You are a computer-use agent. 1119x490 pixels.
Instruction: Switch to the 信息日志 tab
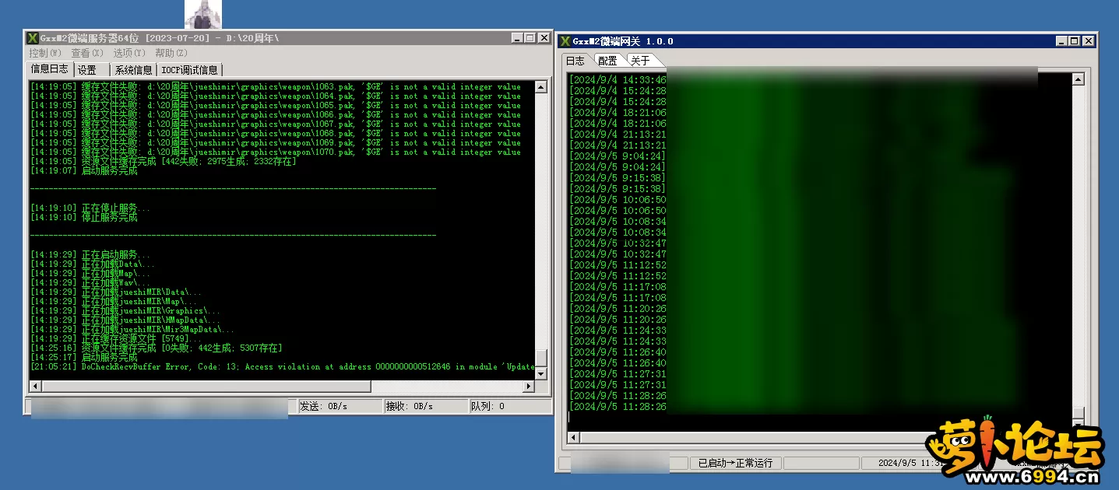[x=50, y=69]
